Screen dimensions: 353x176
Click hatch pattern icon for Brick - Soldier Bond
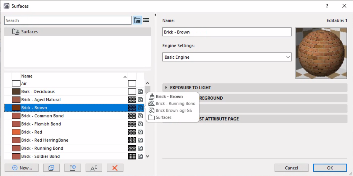pos(132,156)
